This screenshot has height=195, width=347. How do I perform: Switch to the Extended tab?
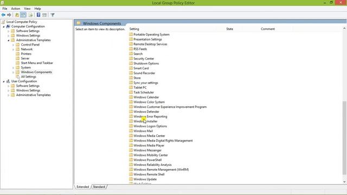click(x=82, y=187)
